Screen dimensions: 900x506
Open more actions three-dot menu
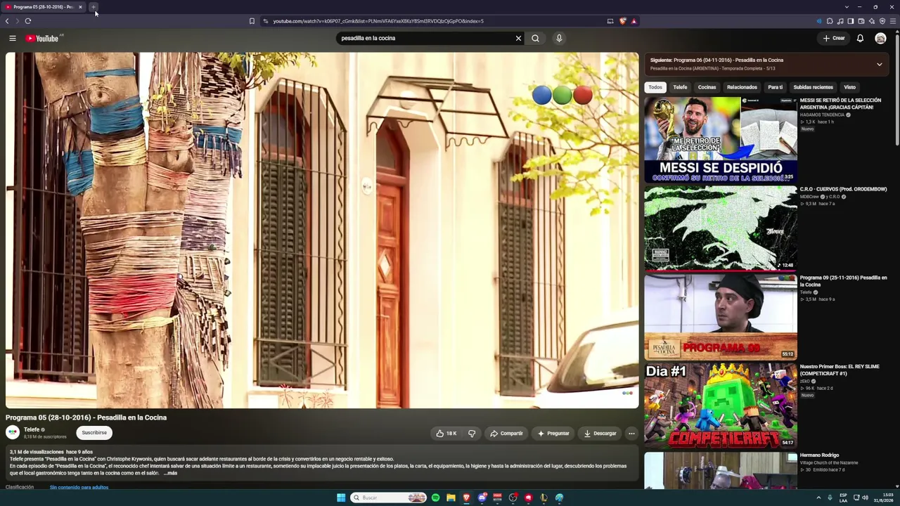[x=631, y=434]
